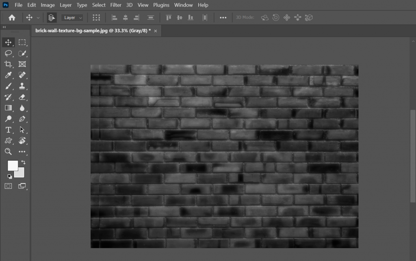Open the Move tool preset picker arrow
This screenshot has width=416, height=261.
tap(38, 17)
